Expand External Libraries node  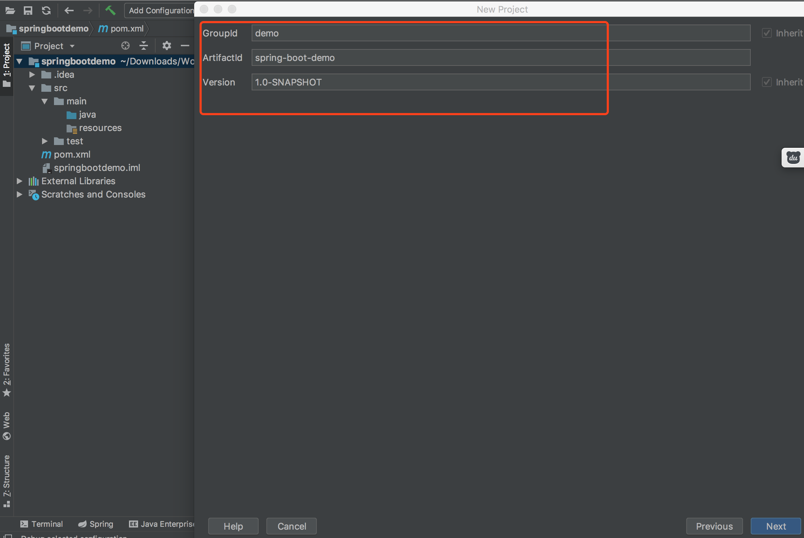[20, 181]
